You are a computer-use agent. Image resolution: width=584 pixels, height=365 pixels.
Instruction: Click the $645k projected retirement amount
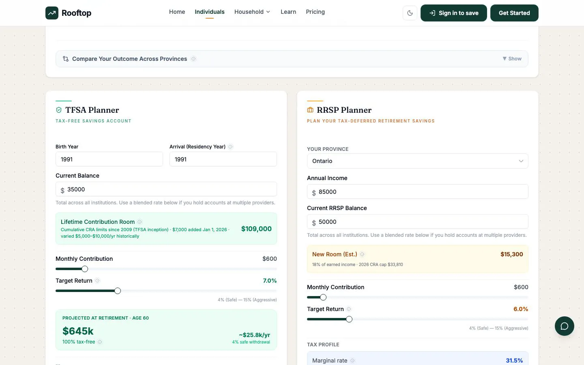click(78, 331)
